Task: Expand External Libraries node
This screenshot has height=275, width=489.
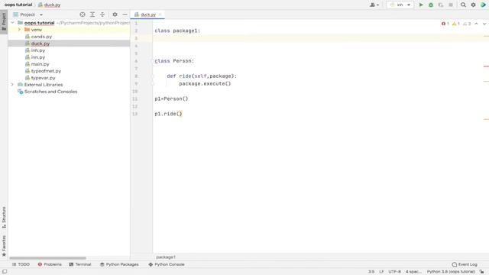Action: coord(12,85)
